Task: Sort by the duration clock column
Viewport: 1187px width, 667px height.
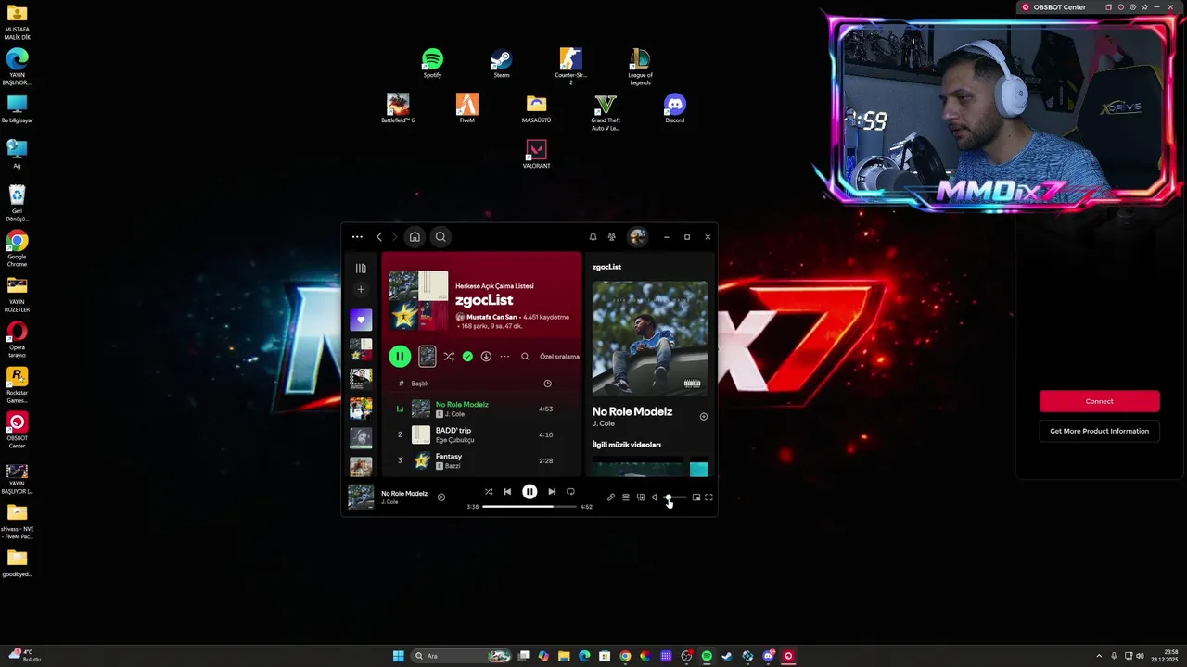Action: tap(547, 384)
